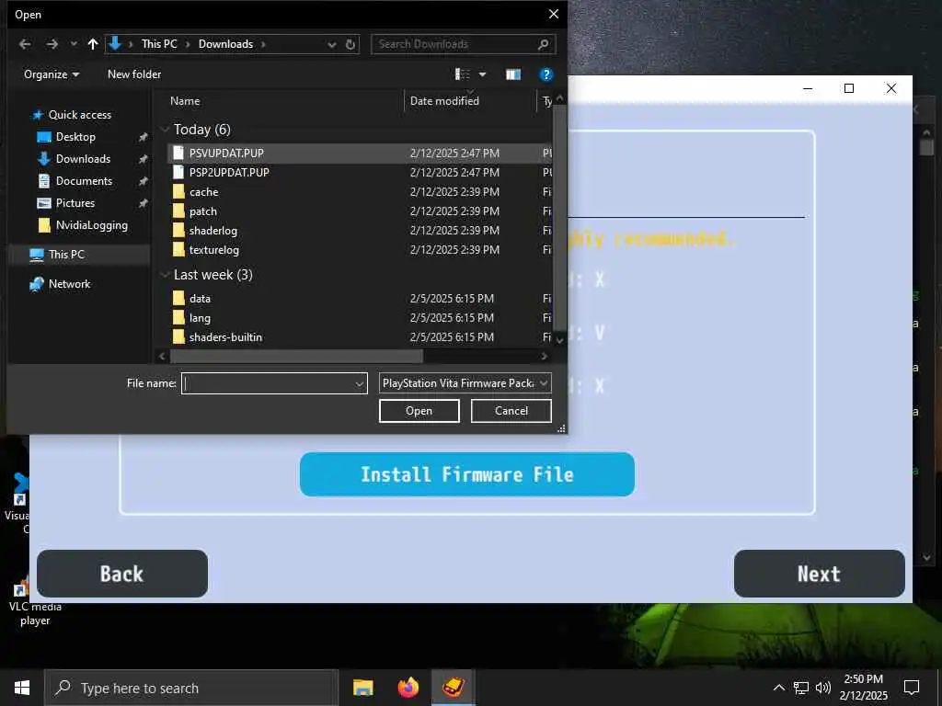Show hidden system tray icons
Viewport: 942px width, 706px height.
(778, 688)
